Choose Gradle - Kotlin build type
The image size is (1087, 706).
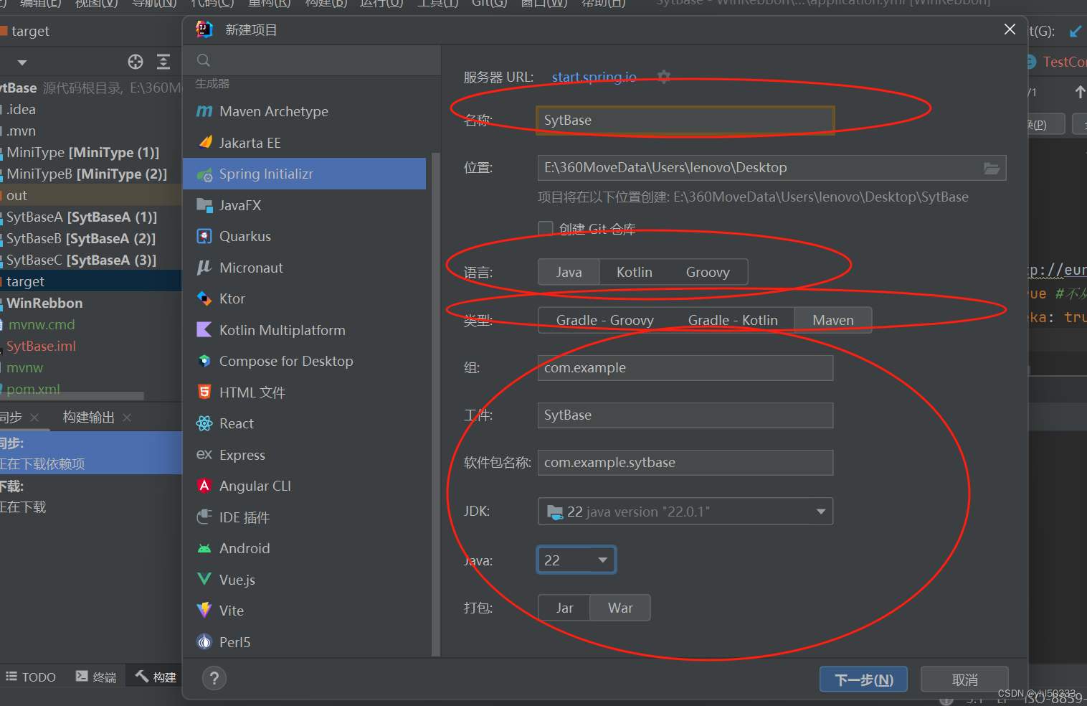733,320
